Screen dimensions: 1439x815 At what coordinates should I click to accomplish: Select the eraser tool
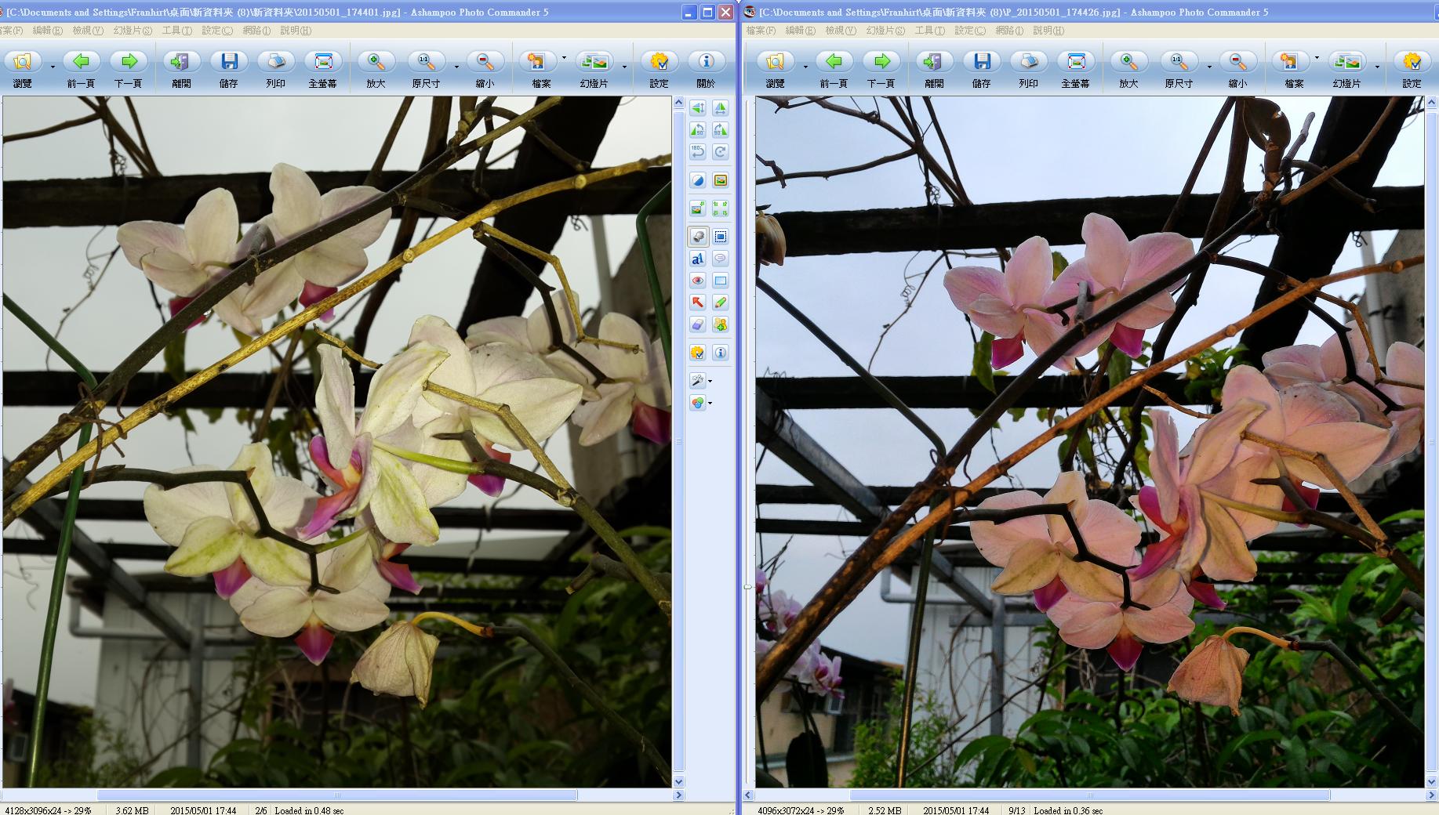(697, 324)
